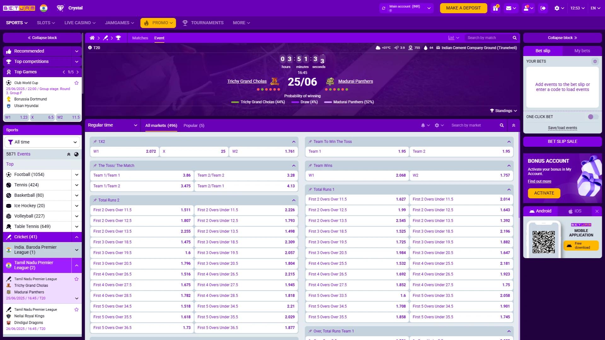Click the logout icon in the top bar
The height and width of the screenshot is (340, 605).
(543, 8)
